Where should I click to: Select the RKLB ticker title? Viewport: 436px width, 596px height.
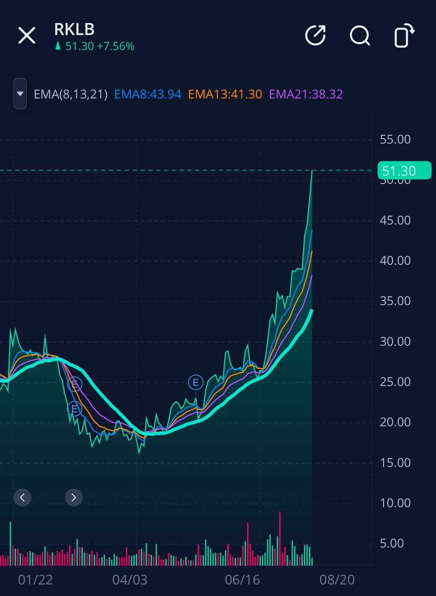74,29
